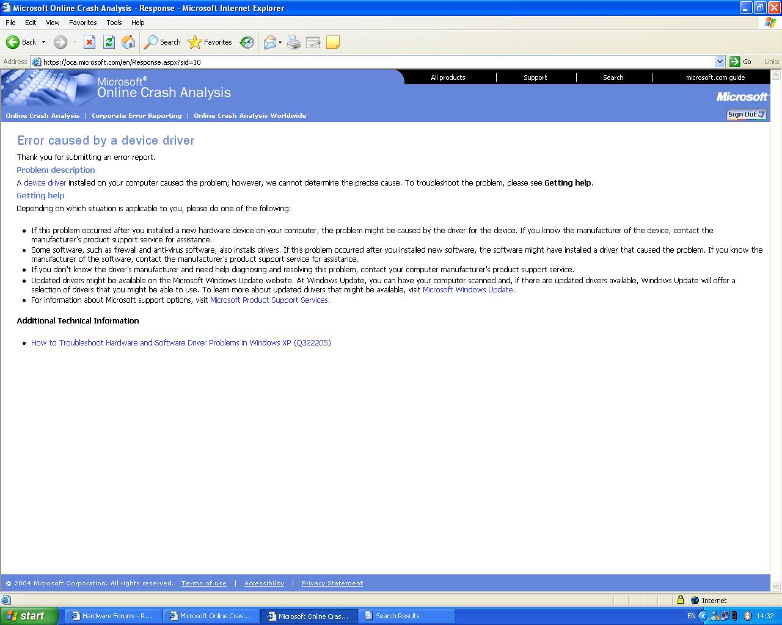Viewport: 782px width, 625px height.
Task: Click the Mail envelope toolbar icon
Action: coord(269,42)
